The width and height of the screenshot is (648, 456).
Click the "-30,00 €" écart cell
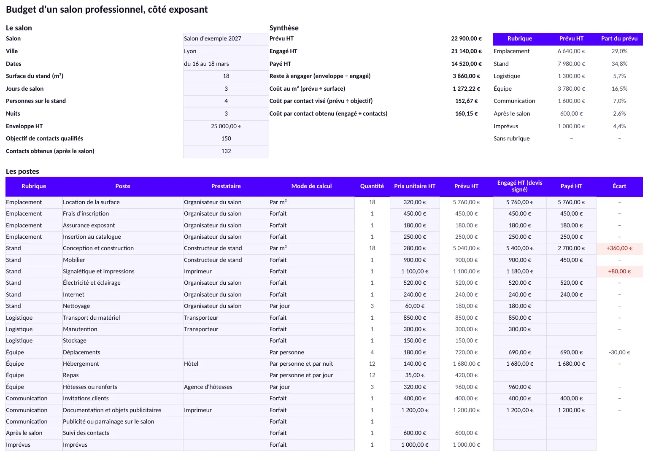coord(619,353)
